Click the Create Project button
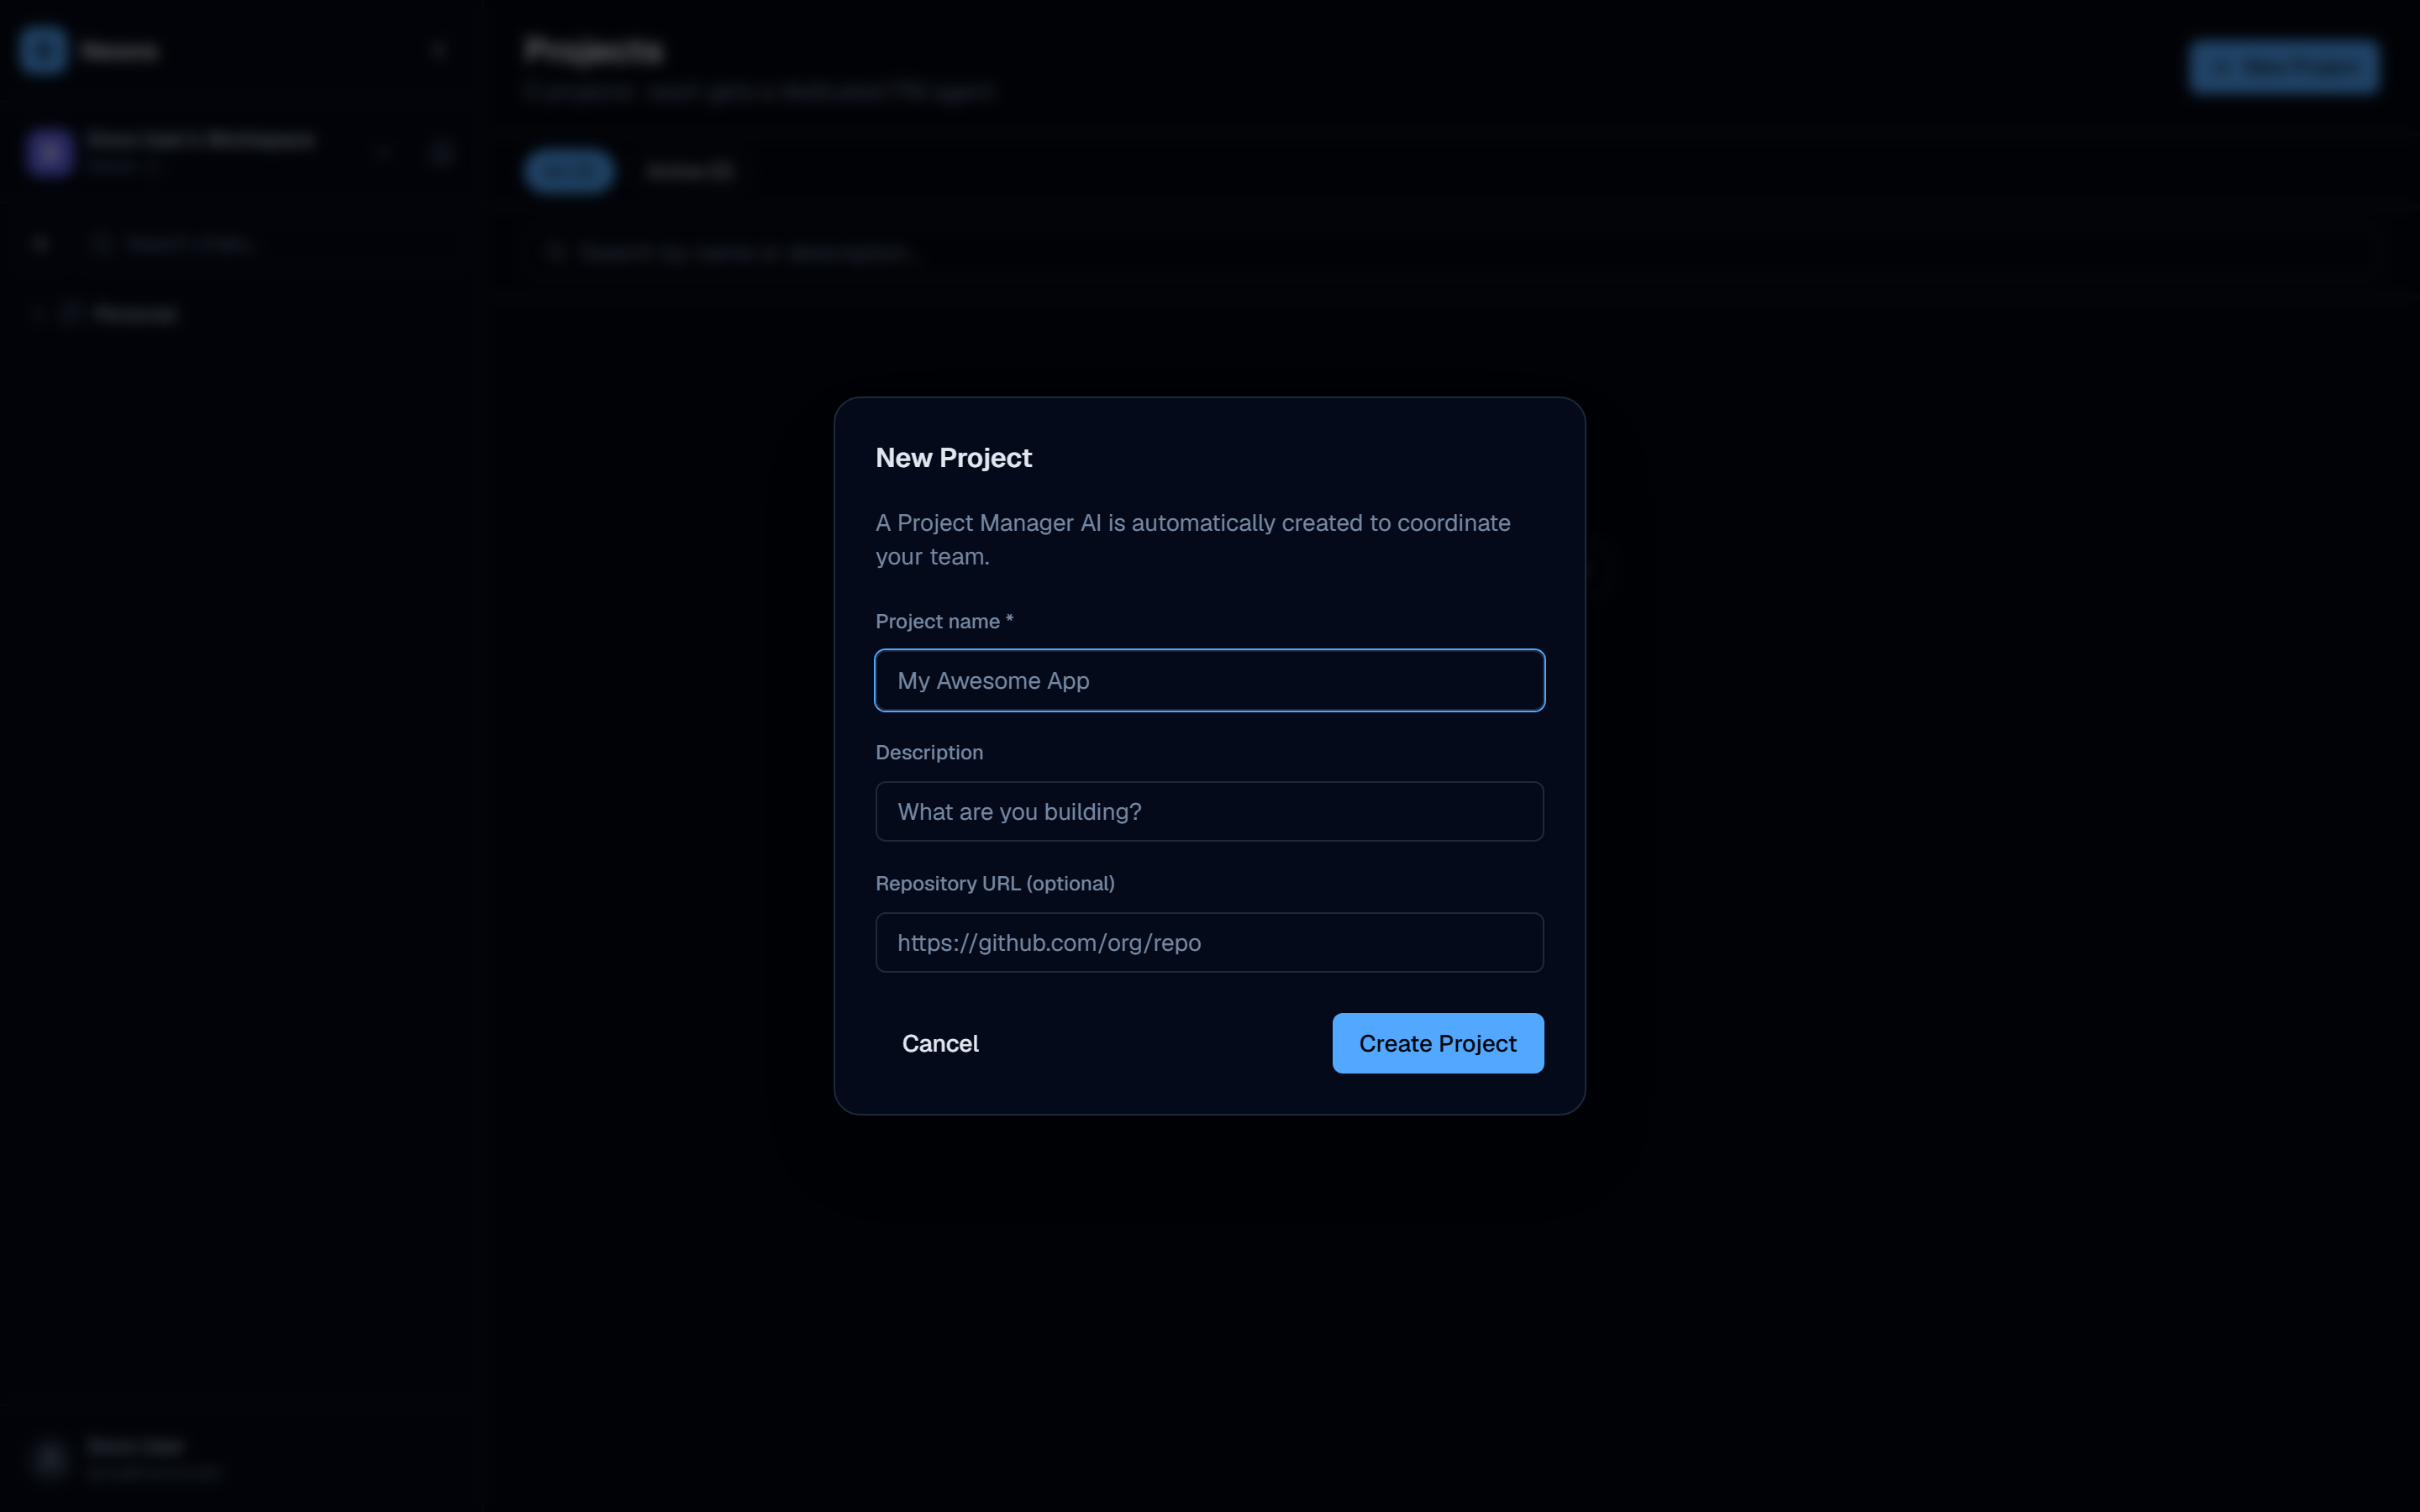The image size is (2420, 1512). click(1437, 1043)
